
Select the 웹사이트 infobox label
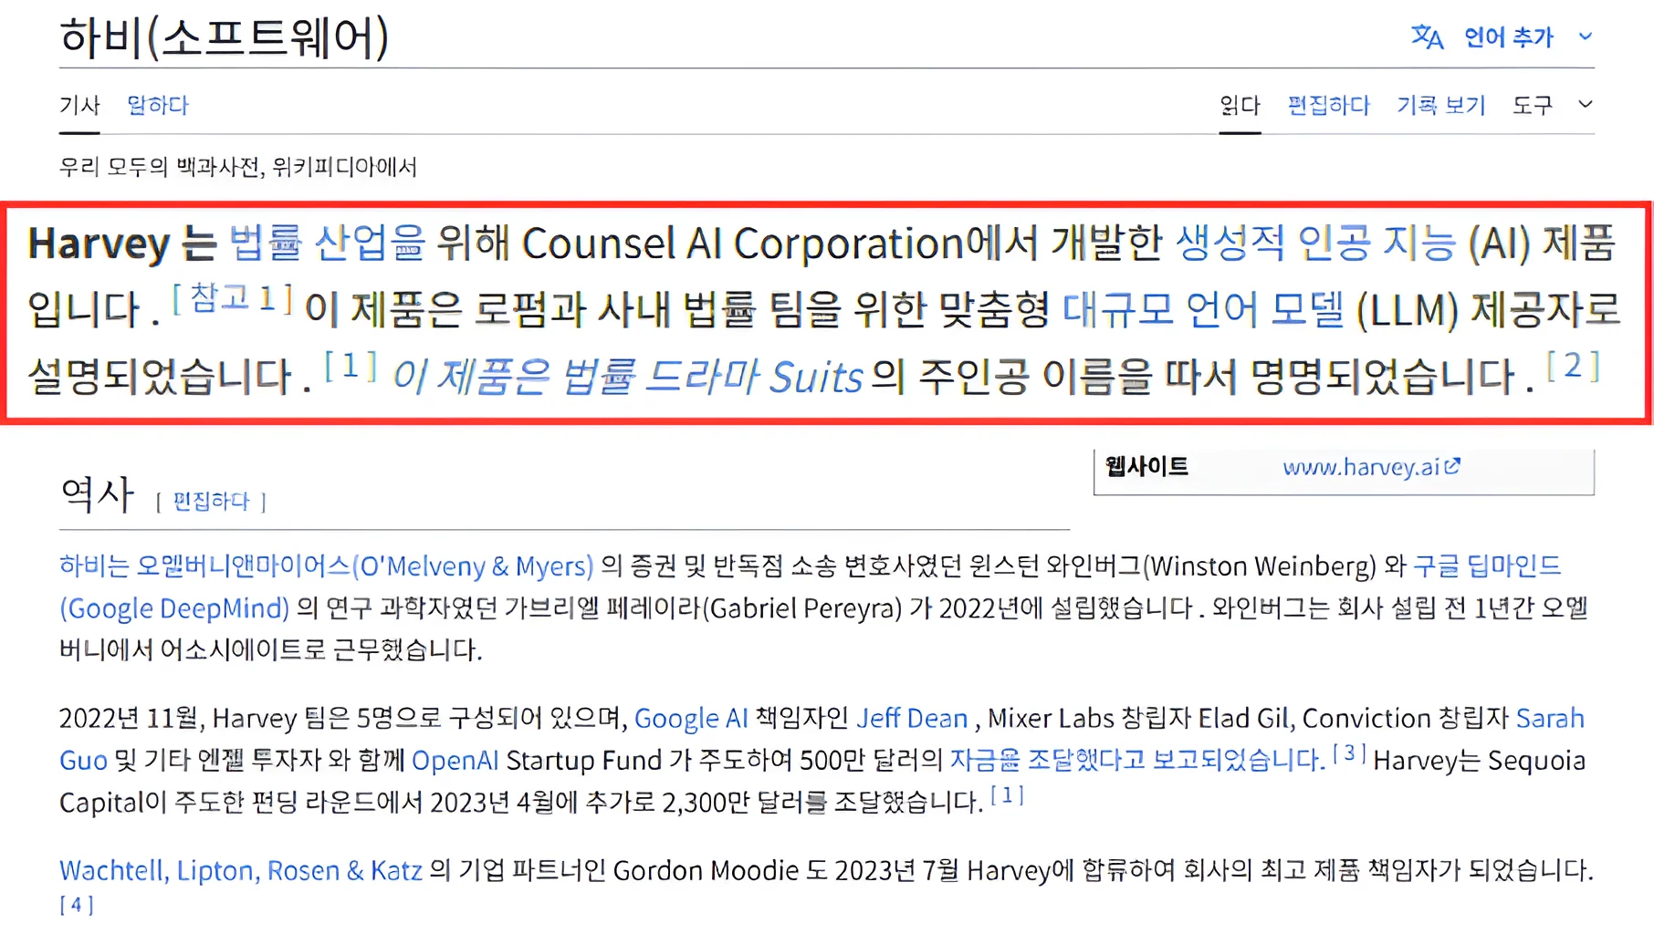click(1146, 466)
